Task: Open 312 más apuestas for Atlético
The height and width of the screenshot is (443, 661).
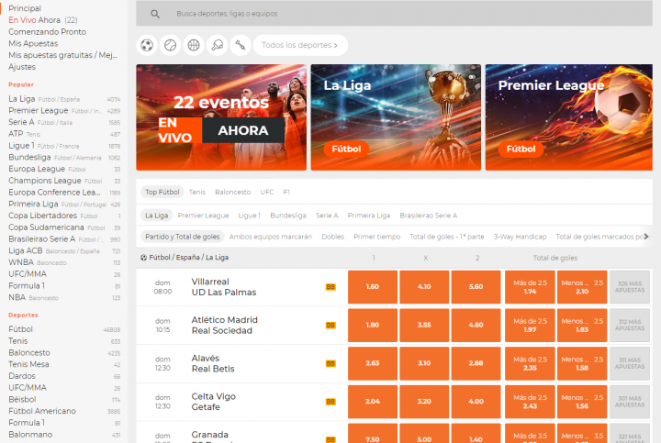Action: (630, 325)
